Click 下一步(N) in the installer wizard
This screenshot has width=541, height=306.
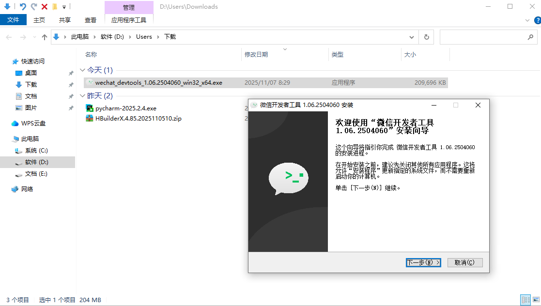point(423,262)
